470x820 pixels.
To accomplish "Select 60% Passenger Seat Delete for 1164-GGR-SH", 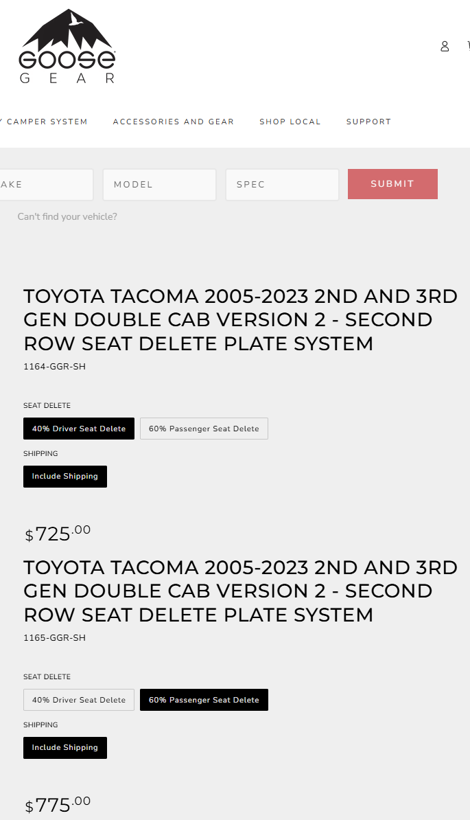I will pos(204,429).
